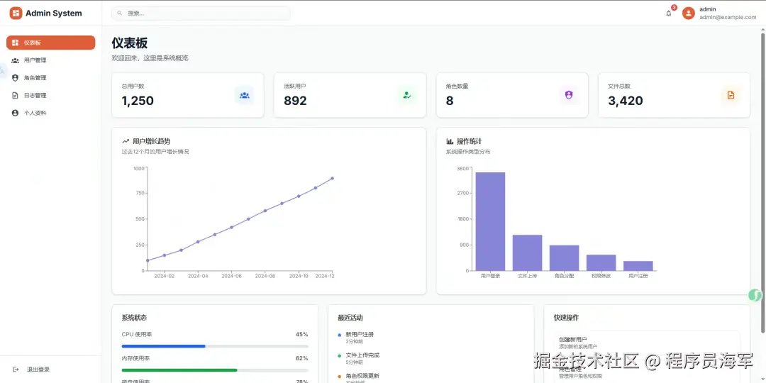Select the 仪表板 sidebar menu item

tap(51, 43)
